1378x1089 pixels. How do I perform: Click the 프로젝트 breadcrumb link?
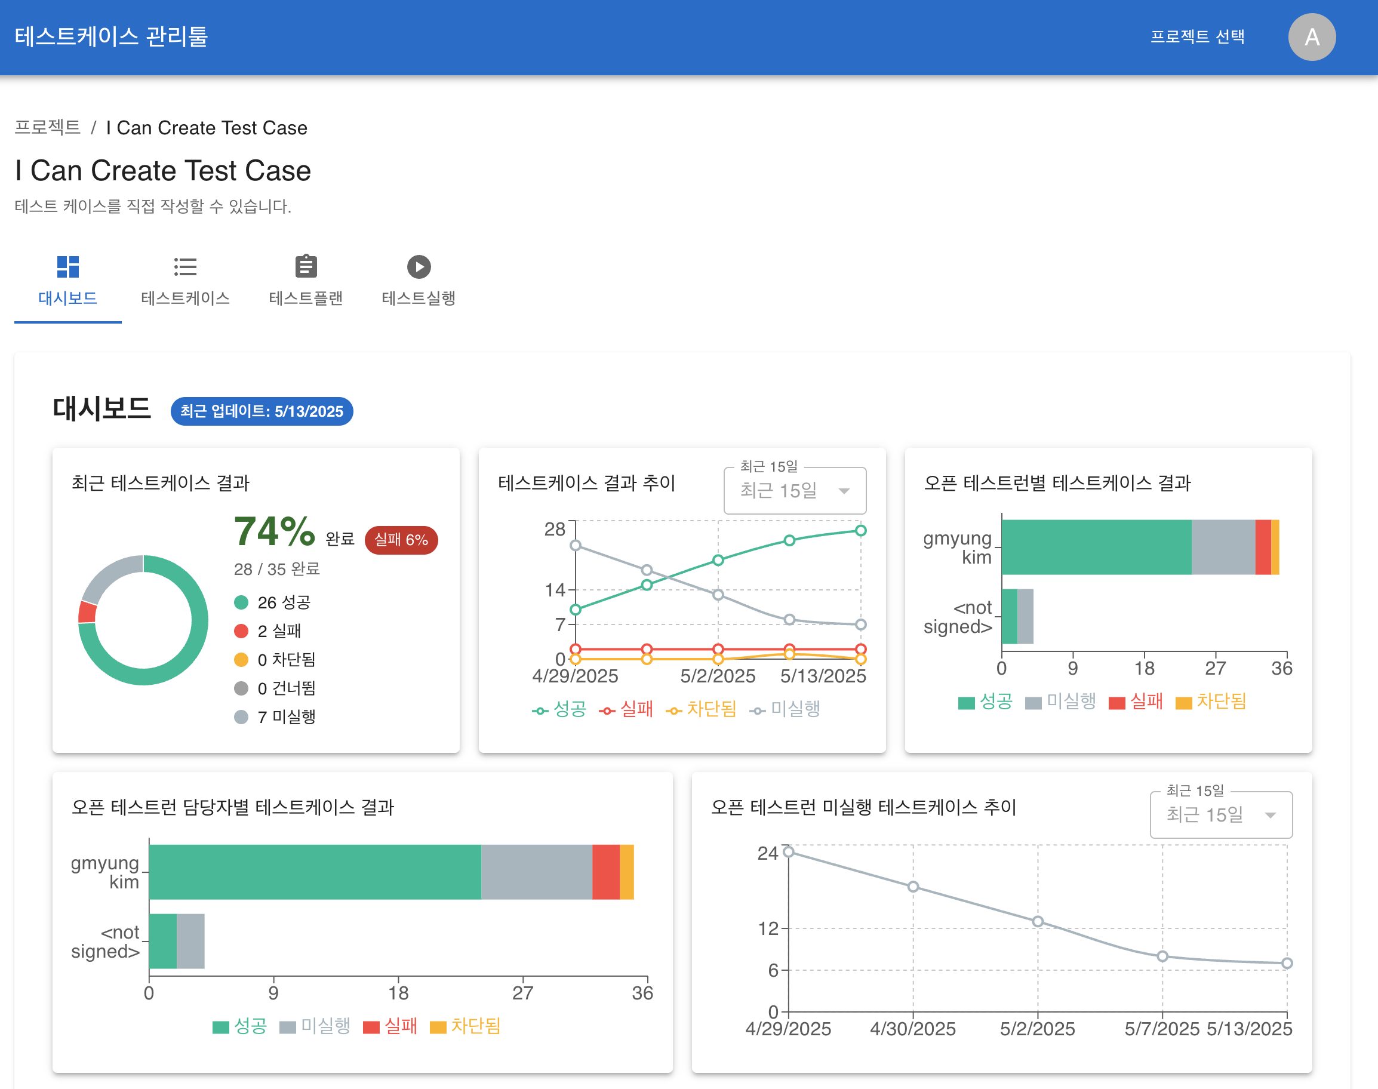pos(48,128)
